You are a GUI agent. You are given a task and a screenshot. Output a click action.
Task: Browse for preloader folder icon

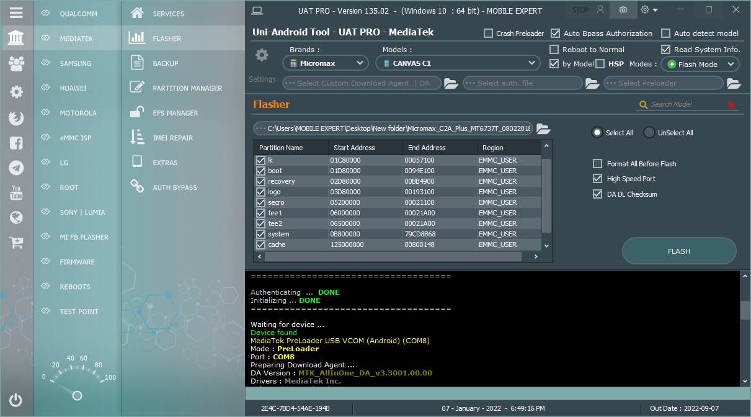coord(734,83)
